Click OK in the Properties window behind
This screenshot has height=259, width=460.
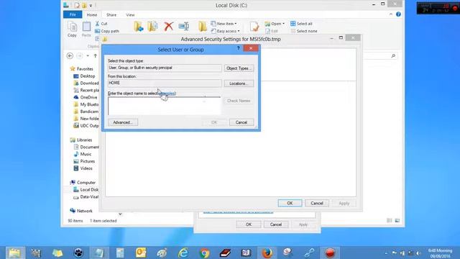[x=249, y=224]
